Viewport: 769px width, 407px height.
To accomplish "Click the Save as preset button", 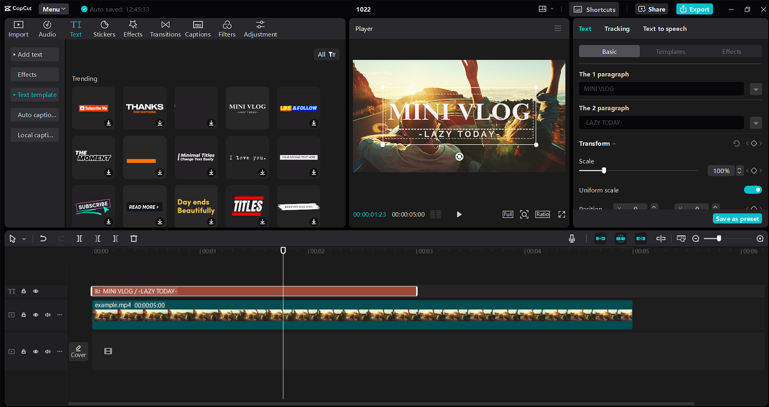I will click(737, 219).
